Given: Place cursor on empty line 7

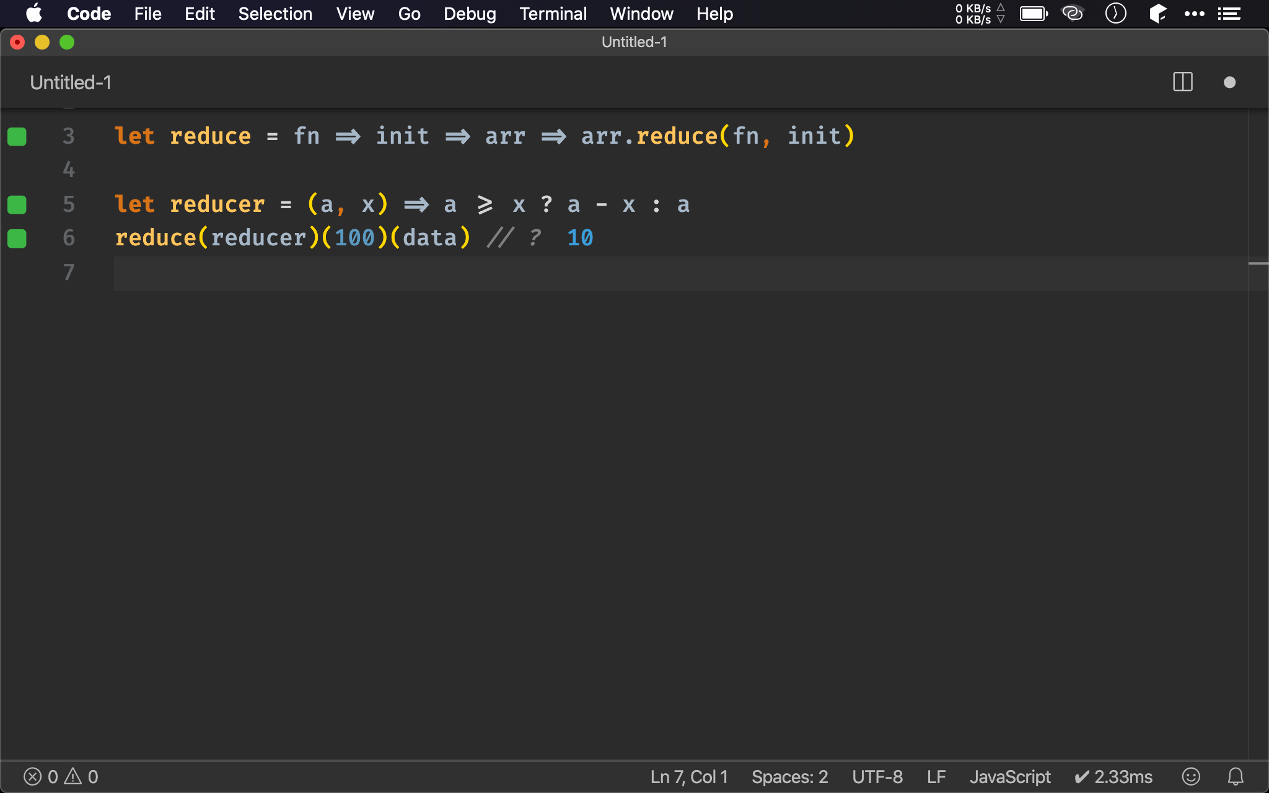Looking at the screenshot, I should [680, 273].
